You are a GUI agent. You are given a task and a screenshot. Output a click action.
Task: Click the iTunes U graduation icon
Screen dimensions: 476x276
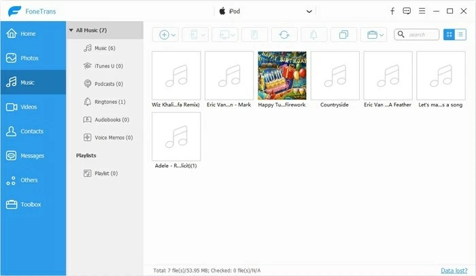(88, 66)
